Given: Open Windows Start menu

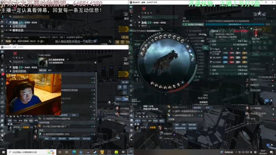Looking at the screenshot, I should 3,152.
